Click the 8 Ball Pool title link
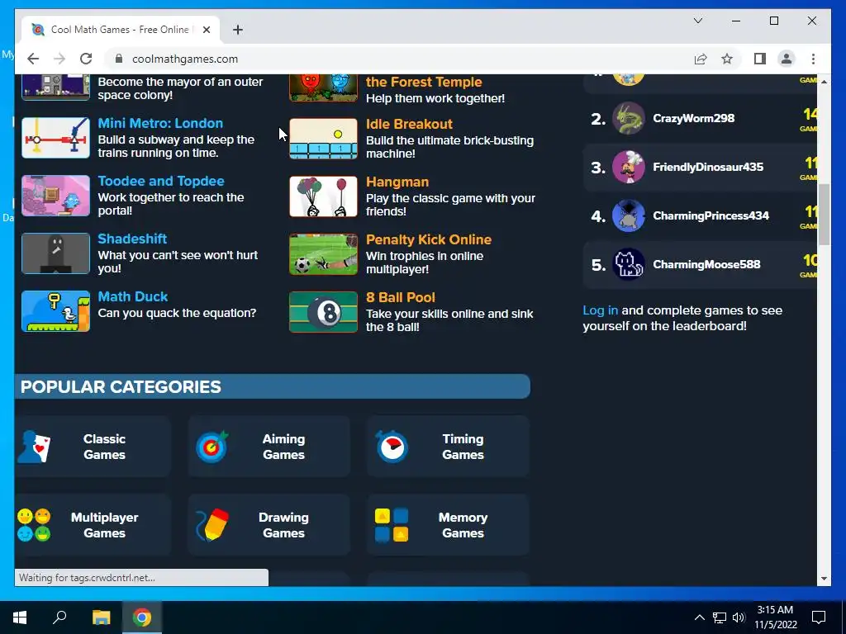Screen dimensions: 846x634 point(401,297)
